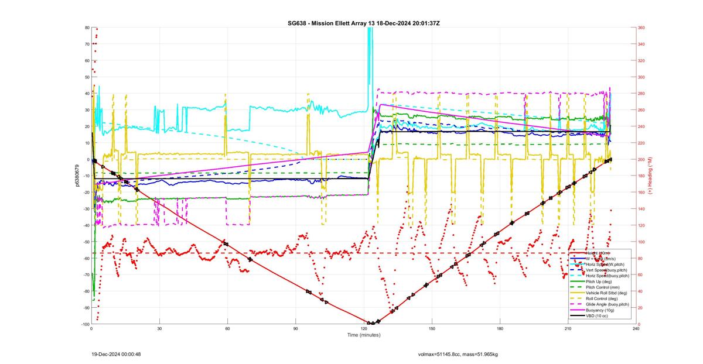Select the 'Horiz Speed(buoy,pitch)' legend entry
Screen dimensions: 703x364
tap(608, 276)
